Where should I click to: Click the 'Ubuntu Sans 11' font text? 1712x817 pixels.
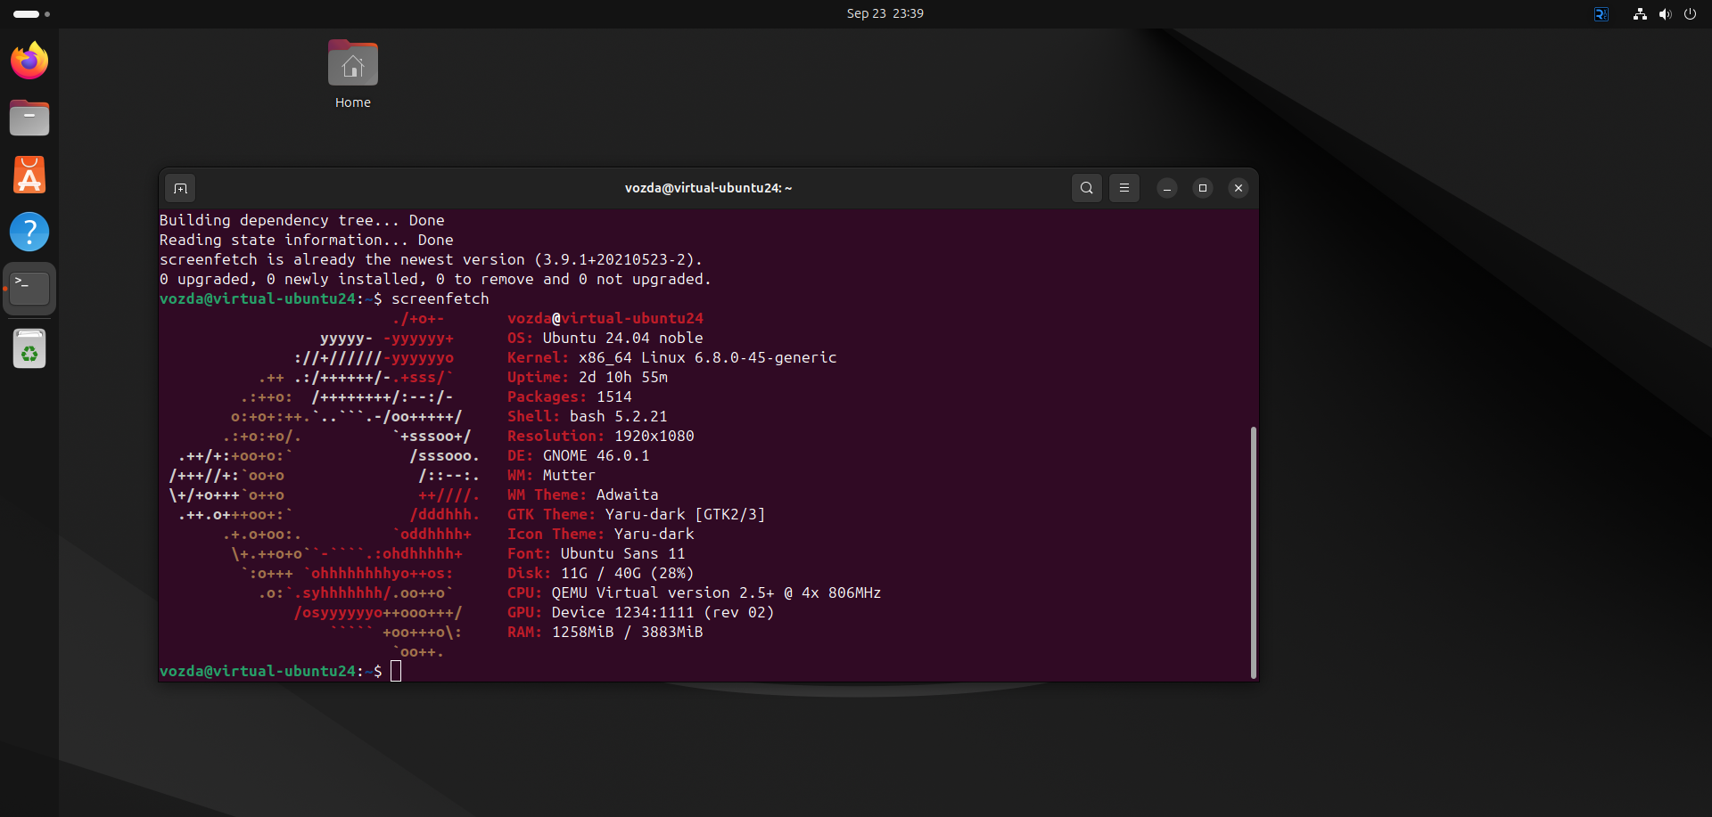[622, 553]
